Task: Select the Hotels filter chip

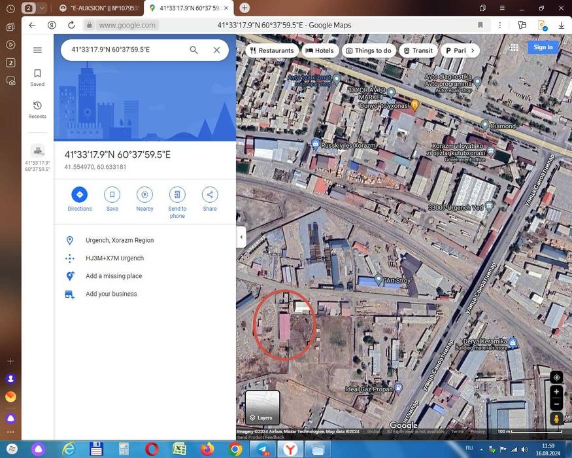Action: pyautogui.click(x=320, y=51)
